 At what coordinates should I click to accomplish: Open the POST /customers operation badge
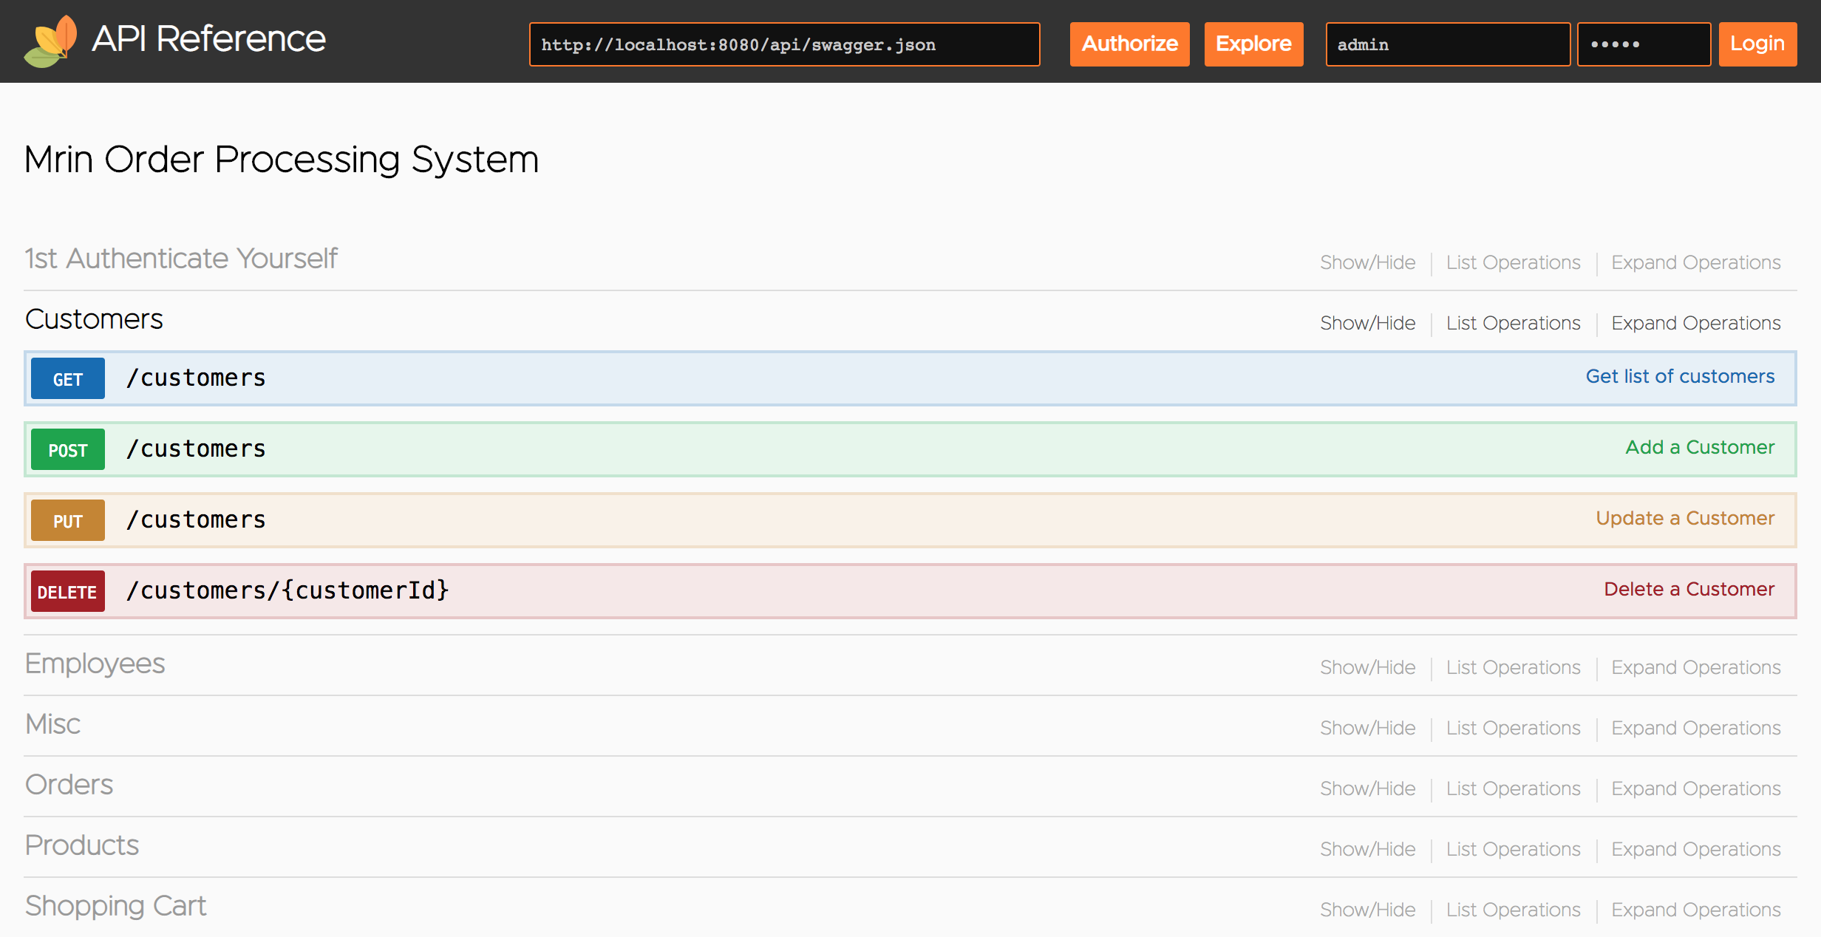point(68,450)
